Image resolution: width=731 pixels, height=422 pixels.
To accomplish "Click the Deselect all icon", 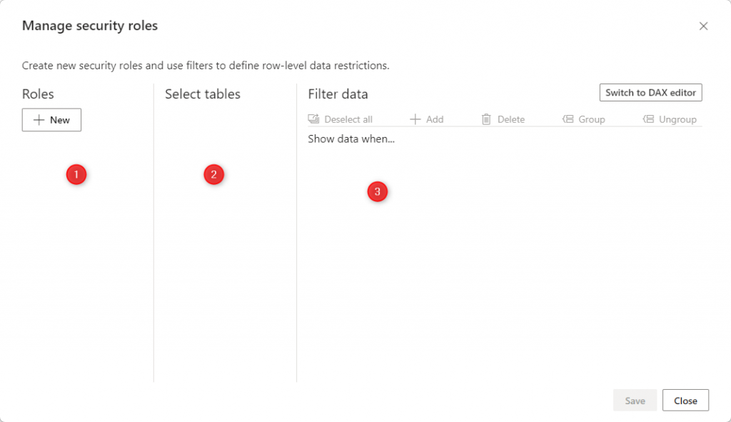I will [x=313, y=119].
